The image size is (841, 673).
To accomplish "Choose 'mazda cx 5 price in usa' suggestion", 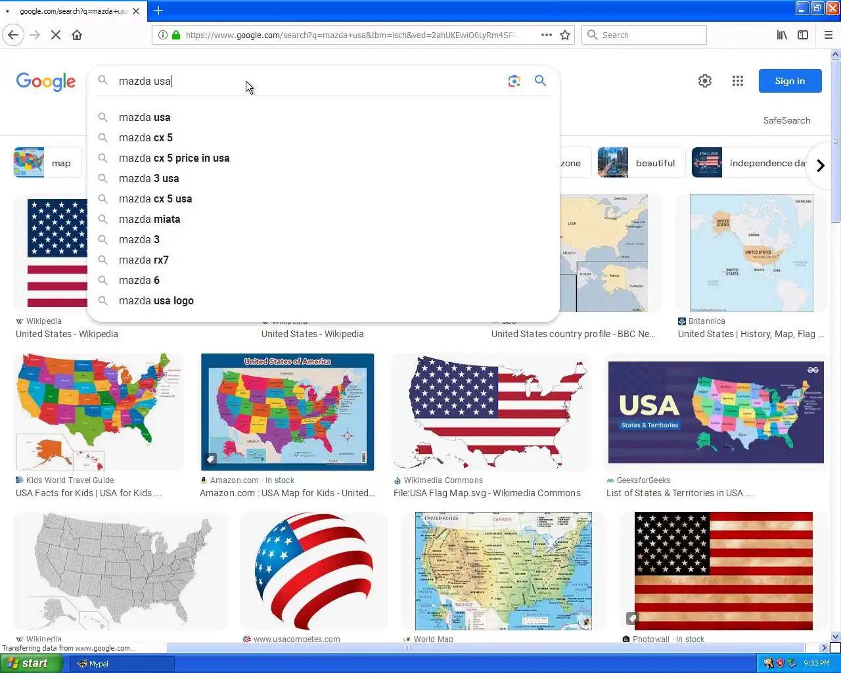I will pyautogui.click(x=323, y=158).
